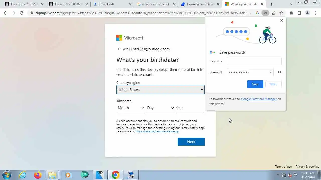The height and width of the screenshot is (180, 321).
Task: Click the Username field in popup
Action: click(254, 61)
